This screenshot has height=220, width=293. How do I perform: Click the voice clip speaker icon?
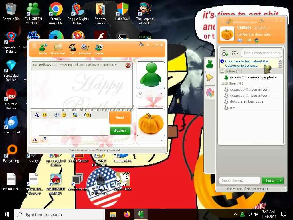click(x=56, y=115)
